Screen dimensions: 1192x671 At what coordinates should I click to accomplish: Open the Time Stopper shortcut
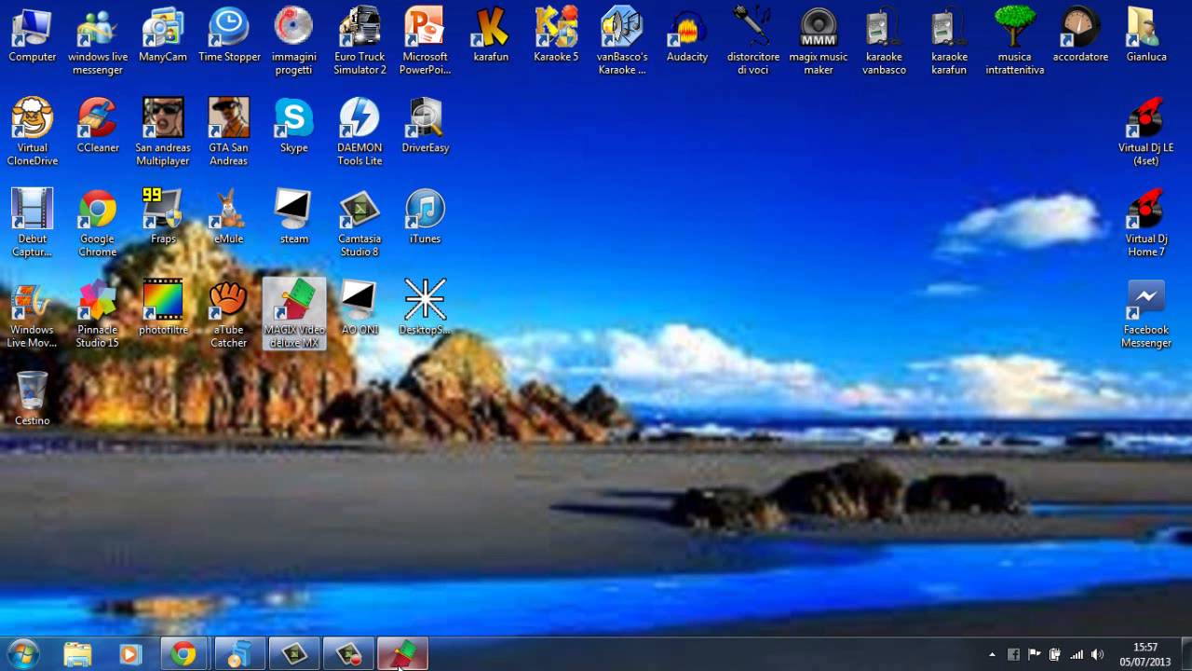click(229, 35)
